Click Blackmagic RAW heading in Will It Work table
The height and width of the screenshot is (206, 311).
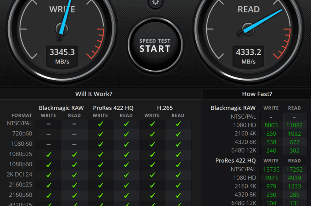pos(61,108)
